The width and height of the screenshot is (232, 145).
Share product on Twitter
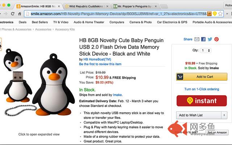(210, 39)
